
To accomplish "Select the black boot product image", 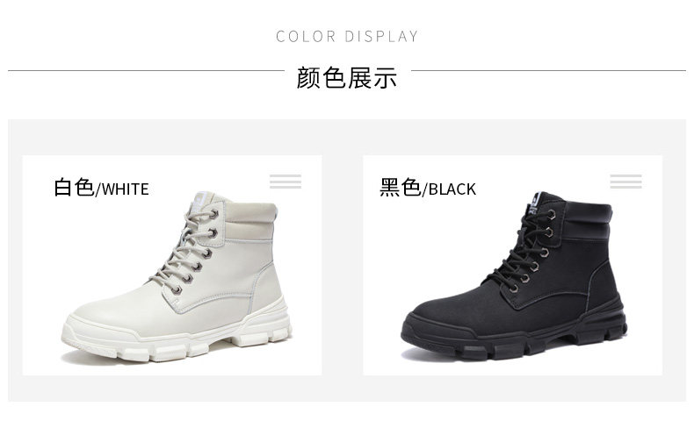I will (x=513, y=277).
